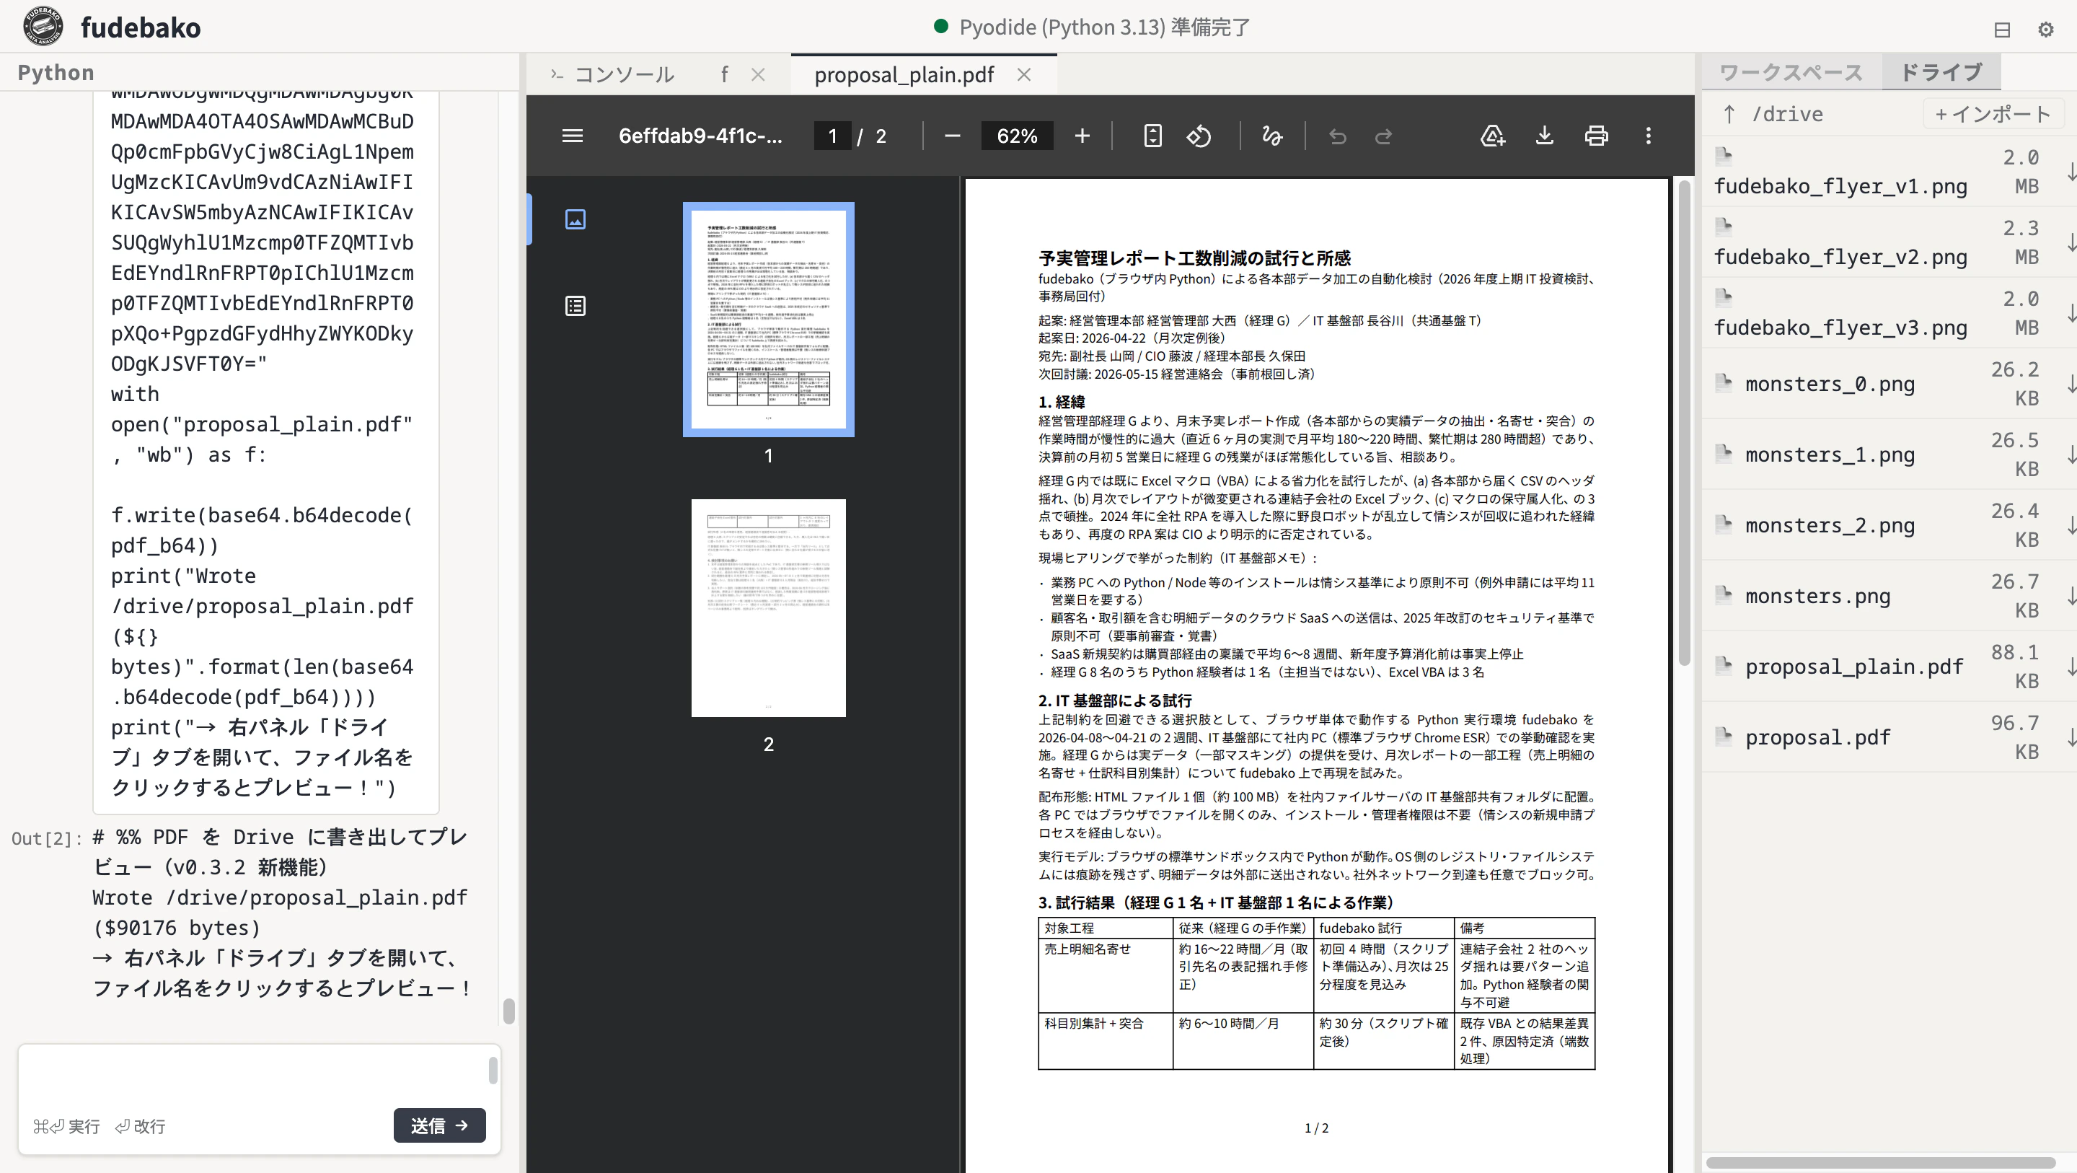Download the PDF from the viewer toolbar
The height and width of the screenshot is (1173, 2077).
[1545, 136]
